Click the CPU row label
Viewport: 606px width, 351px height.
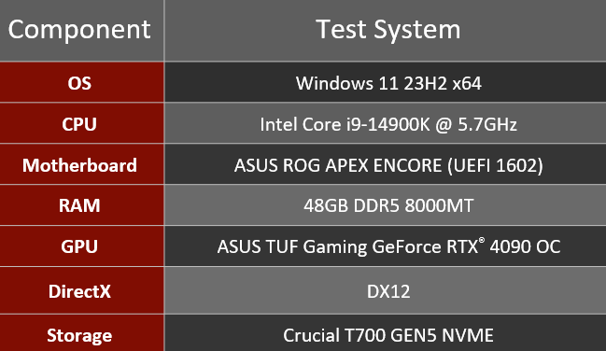point(81,123)
